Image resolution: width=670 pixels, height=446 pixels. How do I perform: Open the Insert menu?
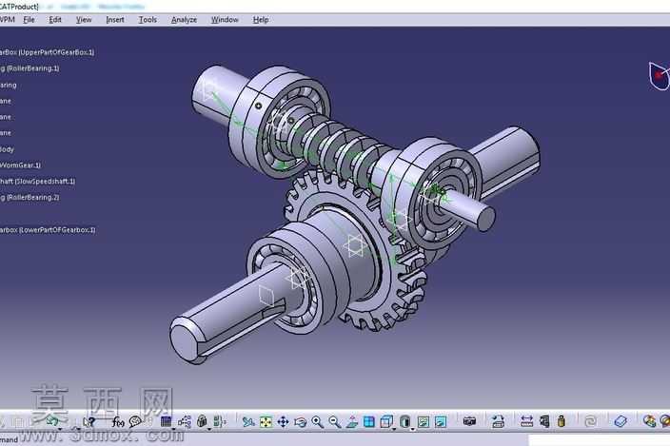115,20
